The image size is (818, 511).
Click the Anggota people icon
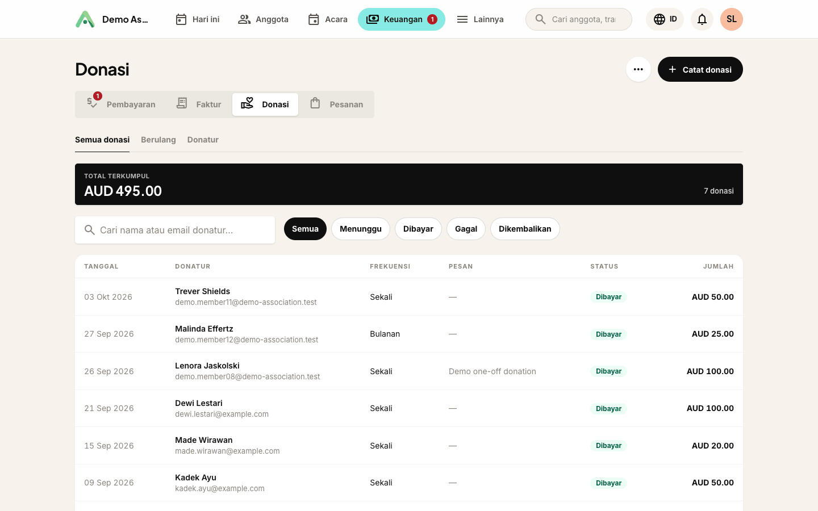click(x=244, y=19)
